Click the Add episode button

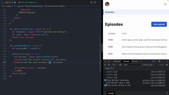pyautogui.click(x=159, y=24)
